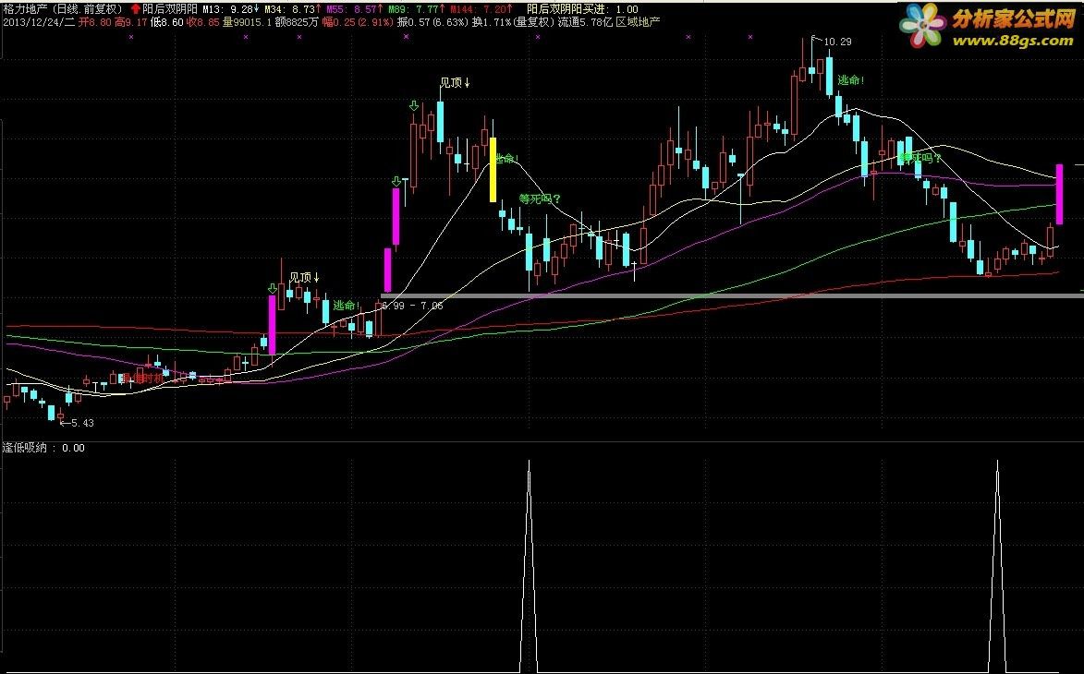1084x674 pixels.
Task: Click the high price marker 10.29
Action: click(837, 42)
